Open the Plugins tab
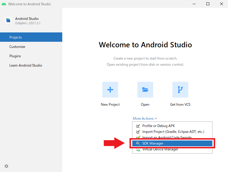The height and width of the screenshot is (172, 228). pyautogui.click(x=31, y=56)
